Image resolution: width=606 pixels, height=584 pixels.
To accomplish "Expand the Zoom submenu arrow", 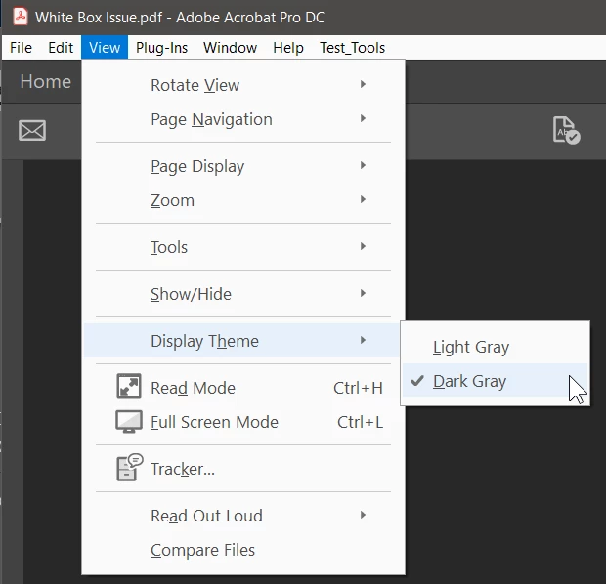I will point(363,199).
